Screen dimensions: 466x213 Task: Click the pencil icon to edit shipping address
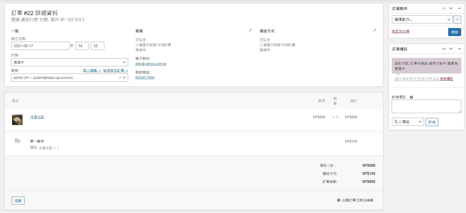tap(374, 30)
